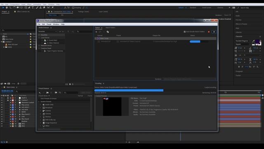The height and width of the screenshot is (149, 264).
Task: Click the Animated GIF format link
Action: 106,41
